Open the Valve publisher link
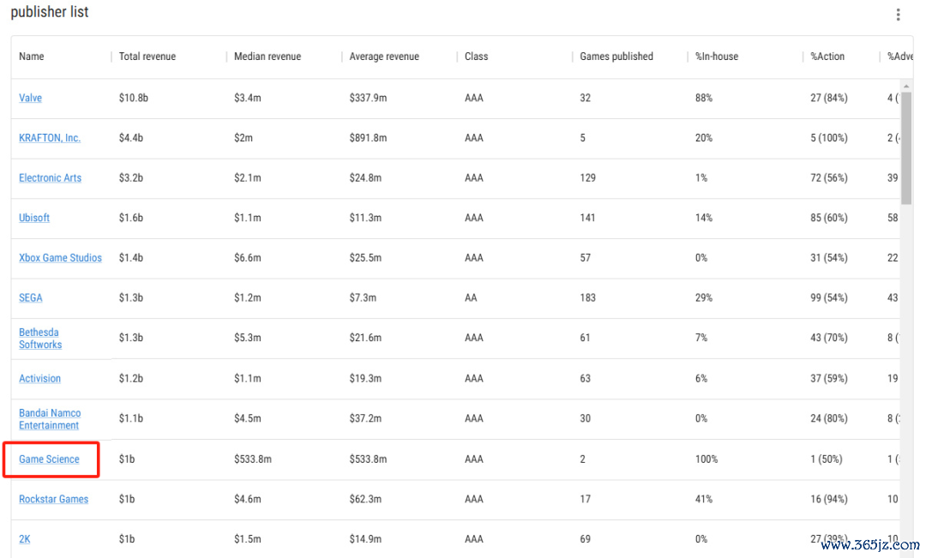 click(30, 98)
